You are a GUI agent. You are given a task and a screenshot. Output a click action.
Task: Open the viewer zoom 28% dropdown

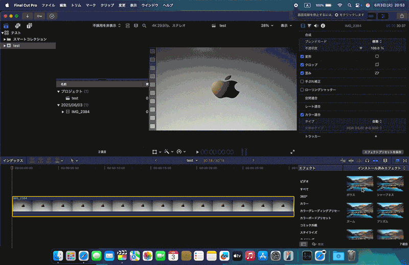266,25
